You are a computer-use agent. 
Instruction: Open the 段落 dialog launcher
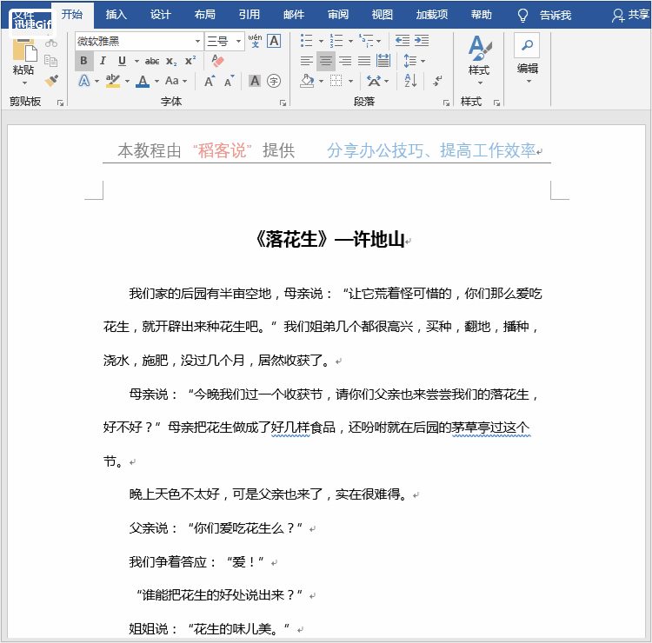tap(446, 103)
